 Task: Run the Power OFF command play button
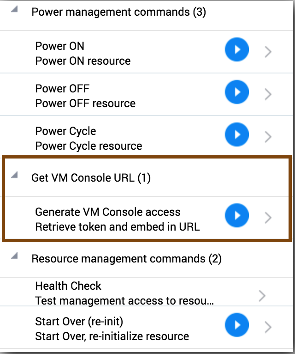236,92
